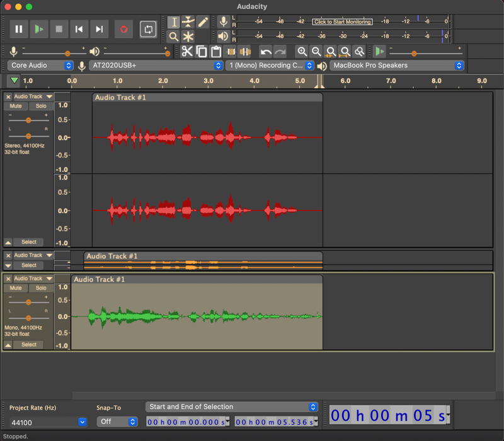
Task: Select the Multi-tool asterisk icon
Action: [x=188, y=37]
